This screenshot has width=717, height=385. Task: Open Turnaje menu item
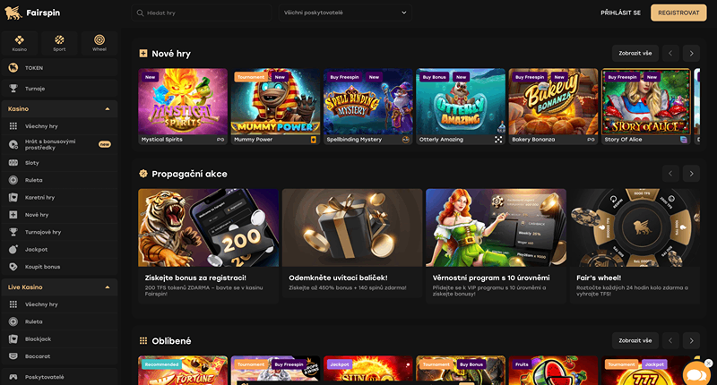click(x=59, y=89)
